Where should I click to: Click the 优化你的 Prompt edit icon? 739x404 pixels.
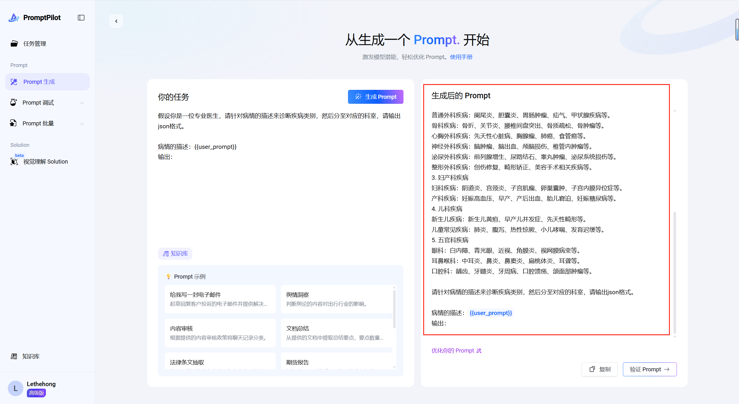(x=479, y=351)
